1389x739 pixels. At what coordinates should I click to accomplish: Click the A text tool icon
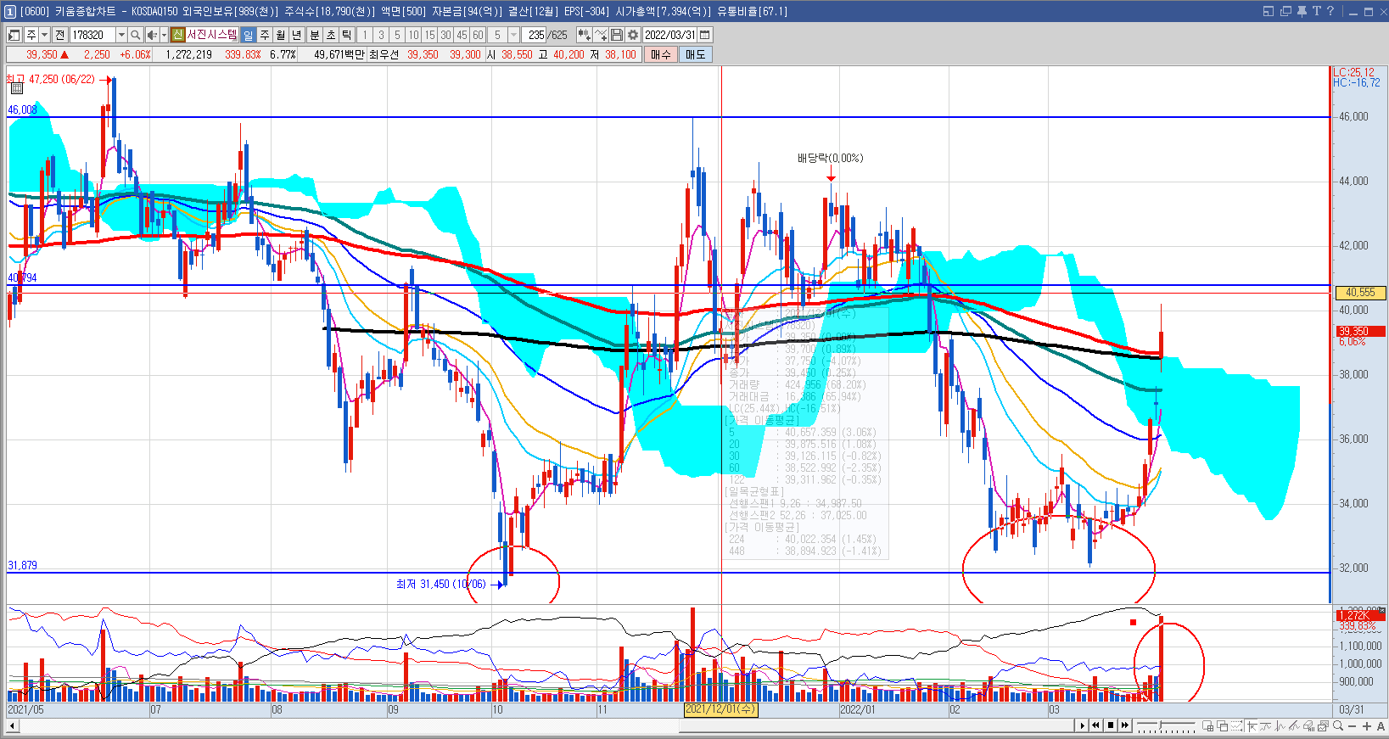tap(1381, 726)
